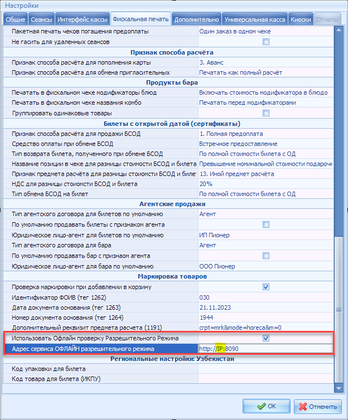Open the Печатать перед модификаторами value
The width and height of the screenshot is (348, 420).
[x=265, y=102]
